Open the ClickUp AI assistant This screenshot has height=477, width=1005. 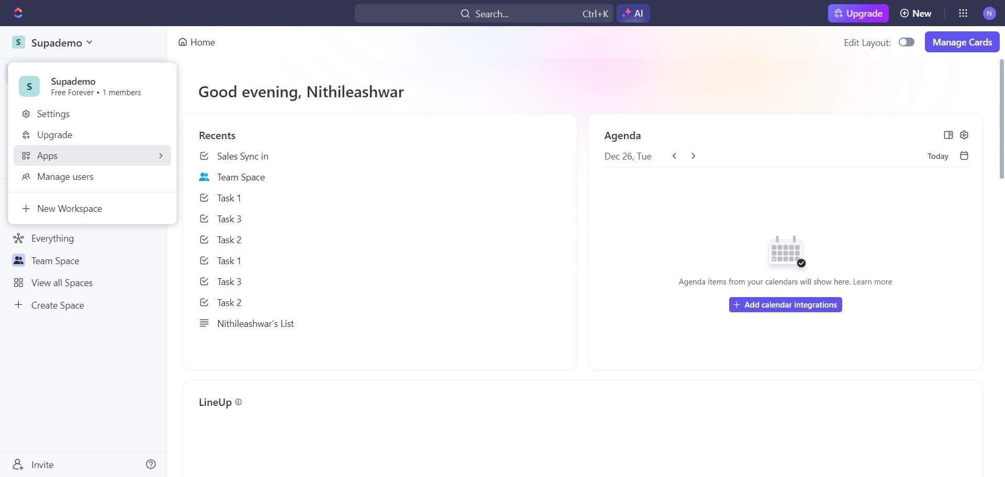(633, 13)
